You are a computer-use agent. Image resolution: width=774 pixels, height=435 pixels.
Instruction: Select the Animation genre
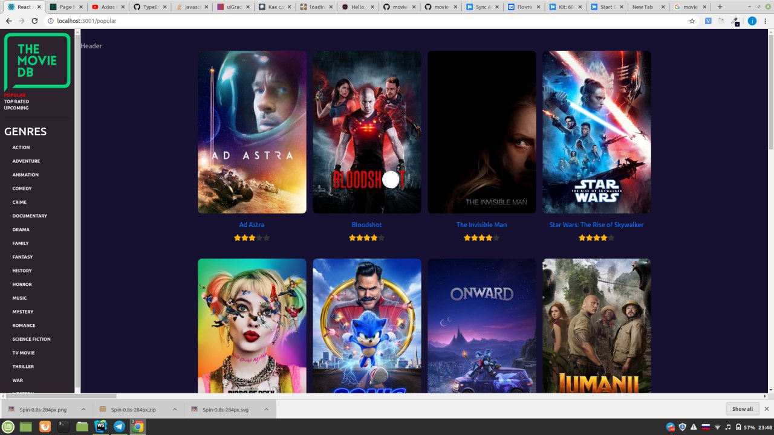coord(25,175)
